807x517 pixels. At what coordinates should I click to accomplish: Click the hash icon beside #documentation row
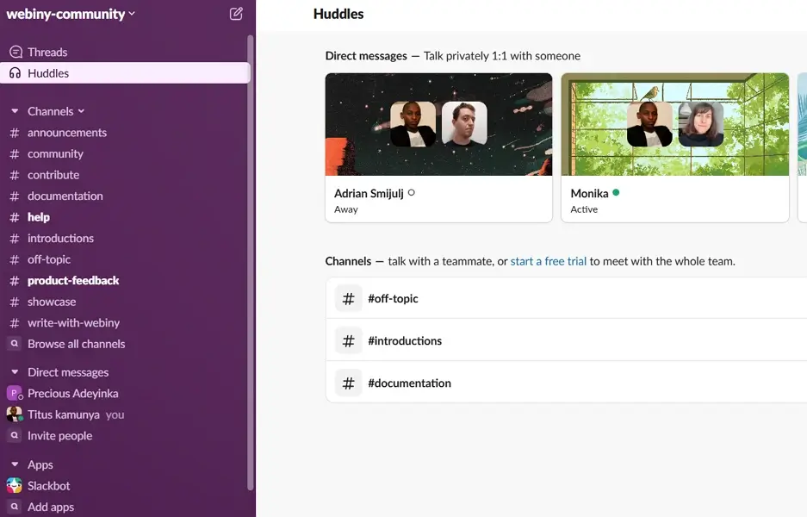click(x=349, y=383)
